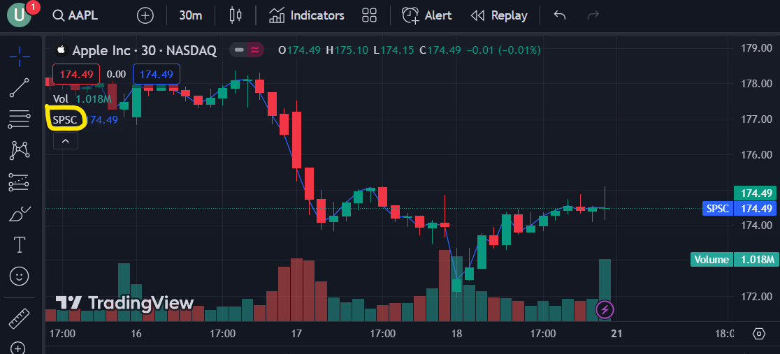Open the layout setup grid
This screenshot has height=354, width=780.
pos(369,15)
